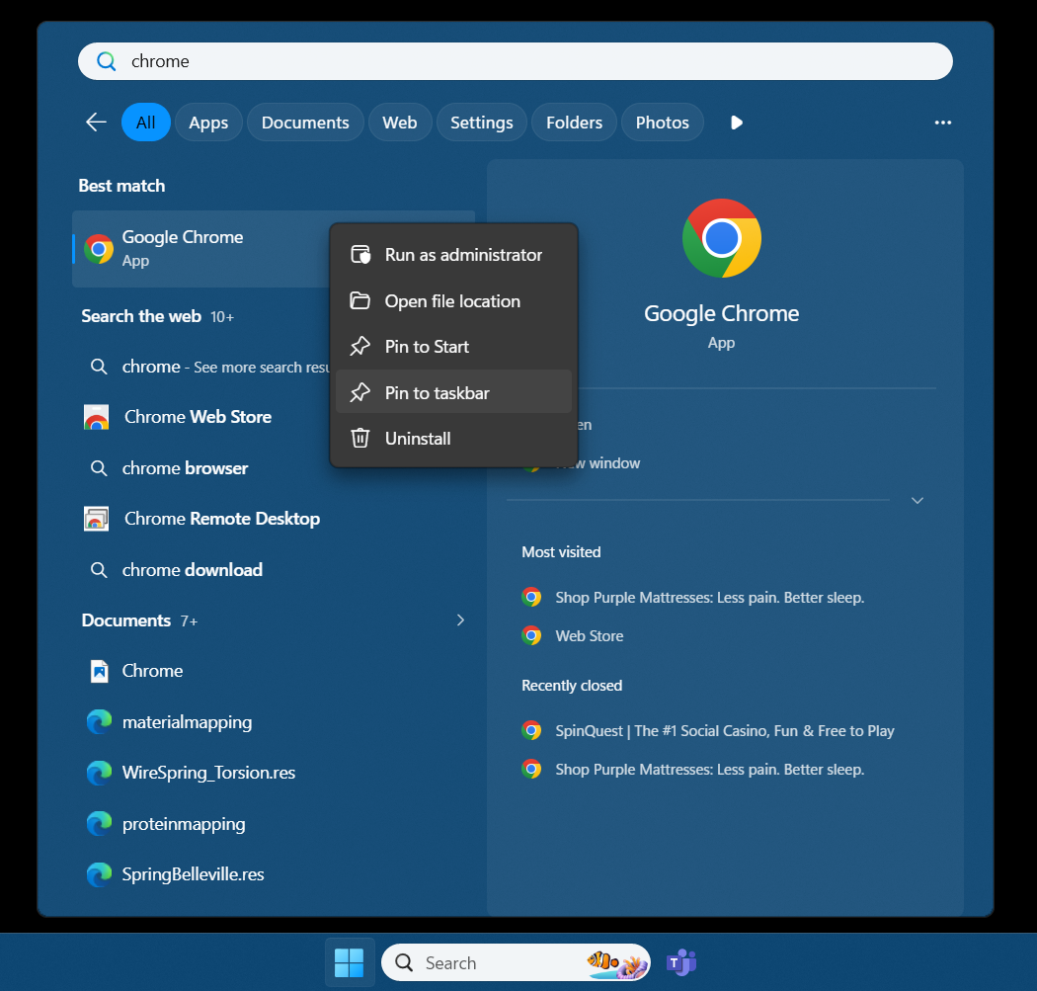Switch to the Web filter tab
This screenshot has height=991, width=1037.
click(399, 123)
